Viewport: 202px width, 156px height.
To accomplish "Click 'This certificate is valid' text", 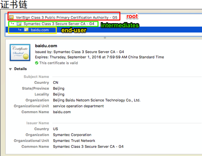I will click(59, 63).
